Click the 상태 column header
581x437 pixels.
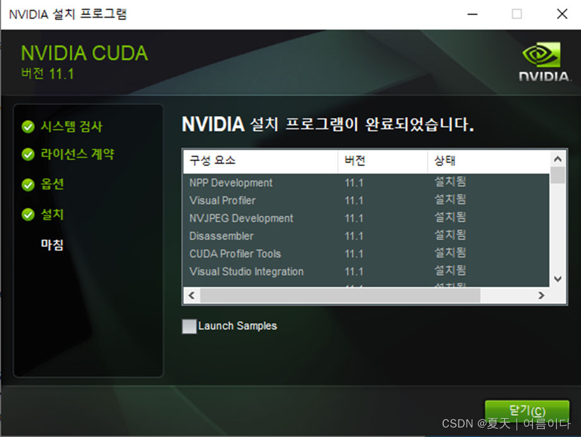coord(488,161)
